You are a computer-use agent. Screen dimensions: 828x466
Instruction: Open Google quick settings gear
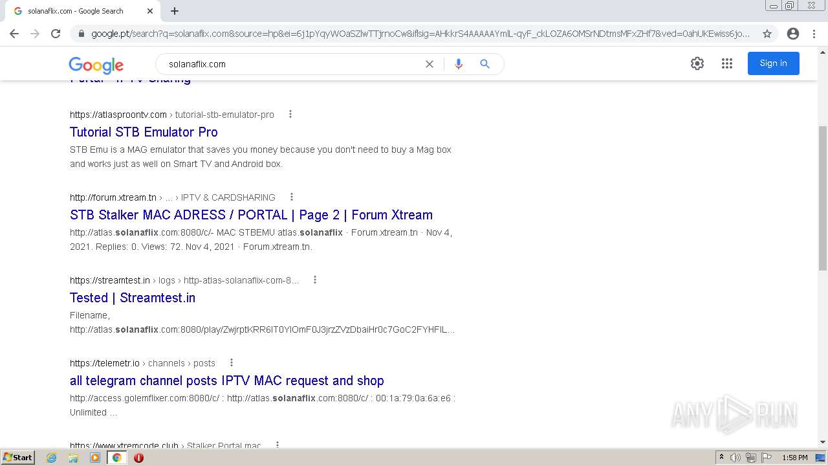click(697, 63)
